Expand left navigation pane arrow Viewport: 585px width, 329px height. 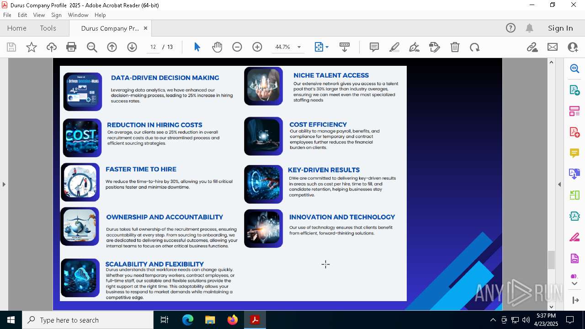click(4, 184)
